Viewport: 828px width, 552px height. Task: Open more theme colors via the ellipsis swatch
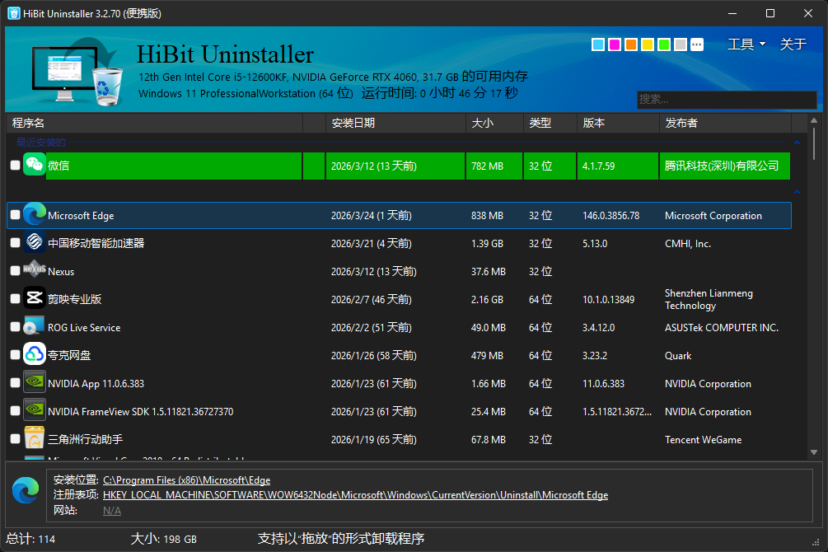click(696, 44)
